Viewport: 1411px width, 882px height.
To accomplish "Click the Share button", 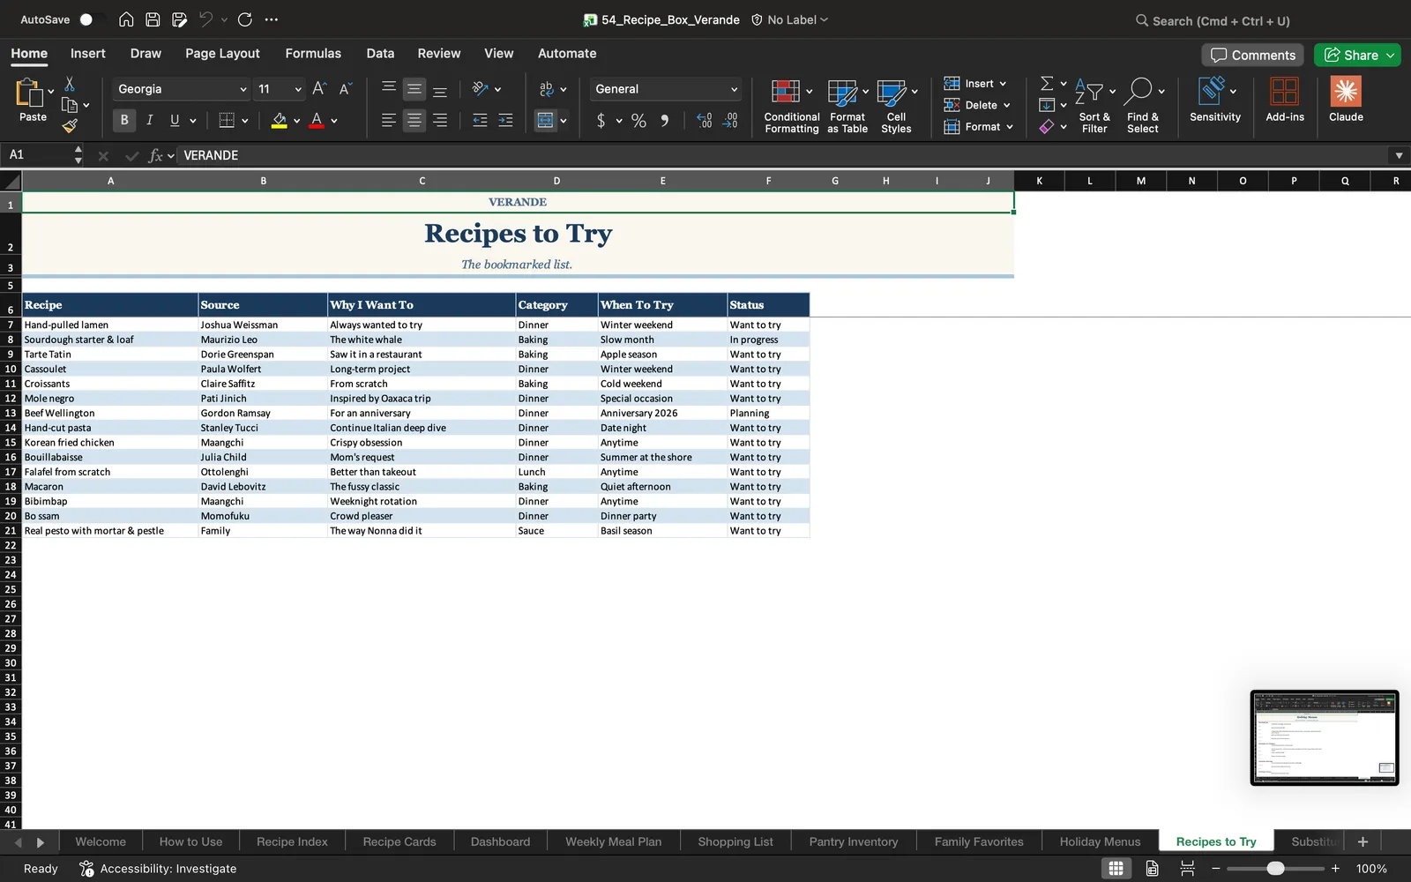I will click(x=1357, y=55).
